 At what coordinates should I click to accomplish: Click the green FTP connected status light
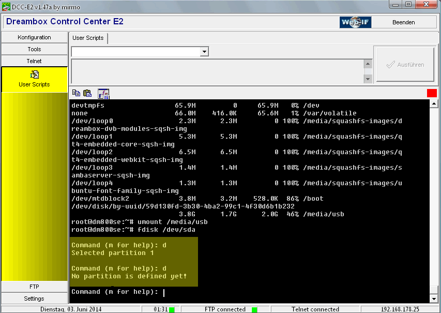[x=254, y=309]
